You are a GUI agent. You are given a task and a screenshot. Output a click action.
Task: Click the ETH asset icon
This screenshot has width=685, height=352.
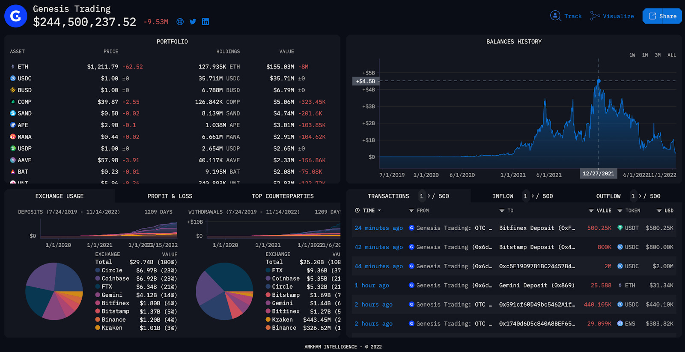13,67
